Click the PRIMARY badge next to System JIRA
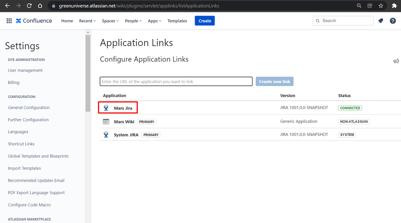 151,135
